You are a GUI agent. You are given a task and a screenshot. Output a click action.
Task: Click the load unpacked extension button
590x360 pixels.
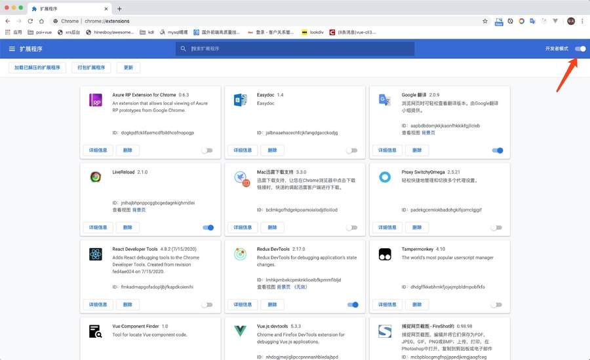pyautogui.click(x=37, y=67)
